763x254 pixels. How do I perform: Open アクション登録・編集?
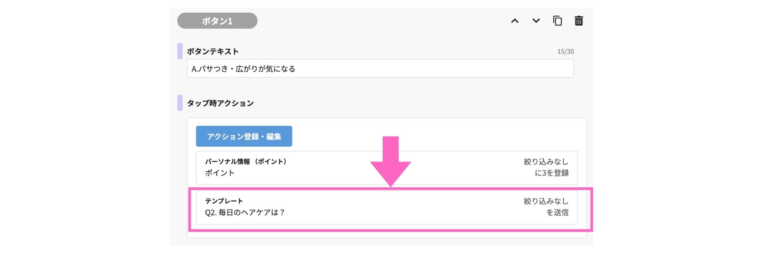coord(244,136)
